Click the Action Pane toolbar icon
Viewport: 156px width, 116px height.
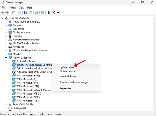tap(30, 13)
